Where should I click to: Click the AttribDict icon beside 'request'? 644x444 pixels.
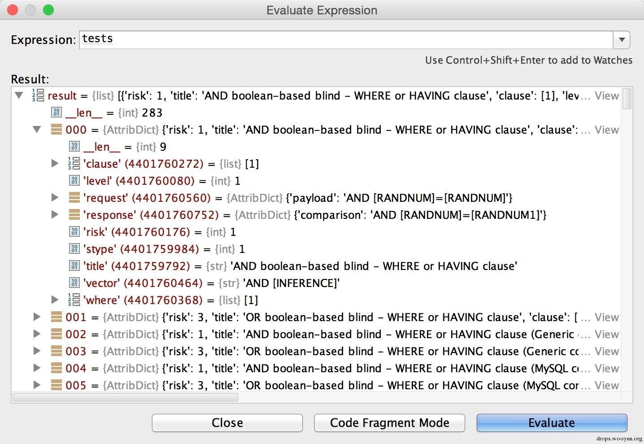(74, 198)
